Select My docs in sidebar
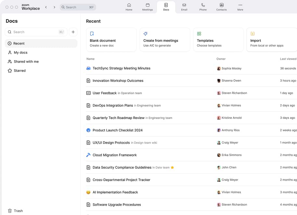This screenshot has width=297, height=215. tap(20, 53)
